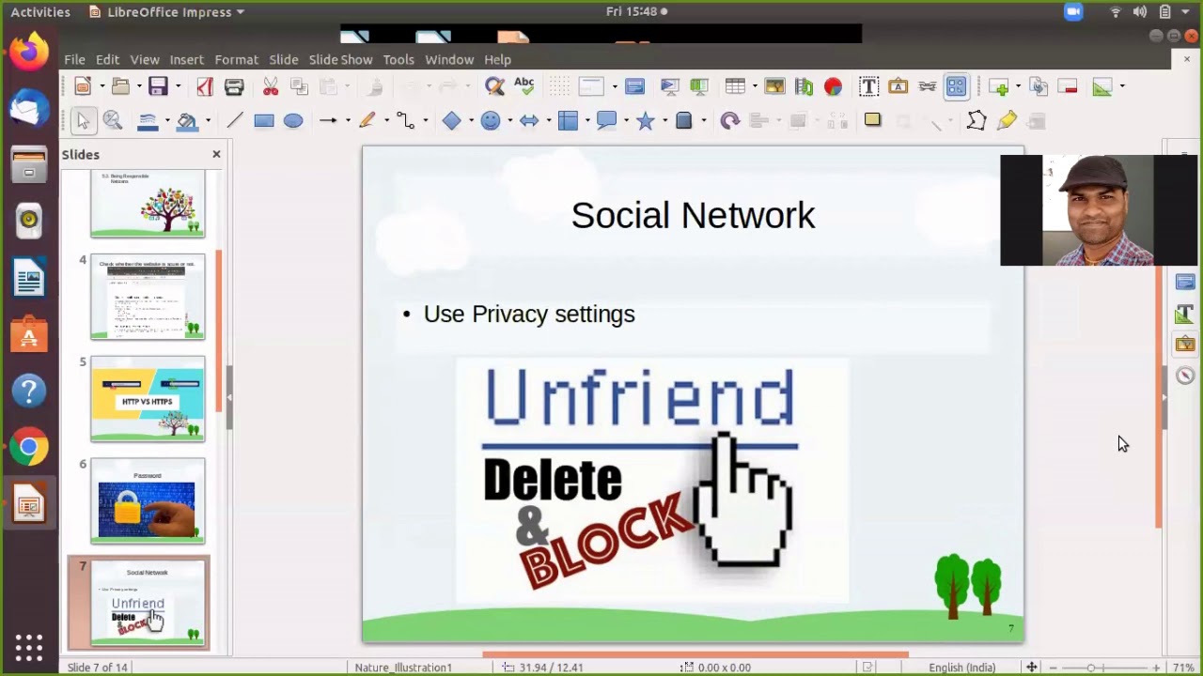
Task: Expand the Open recent files dropdown arrow
Action: (x=139, y=86)
